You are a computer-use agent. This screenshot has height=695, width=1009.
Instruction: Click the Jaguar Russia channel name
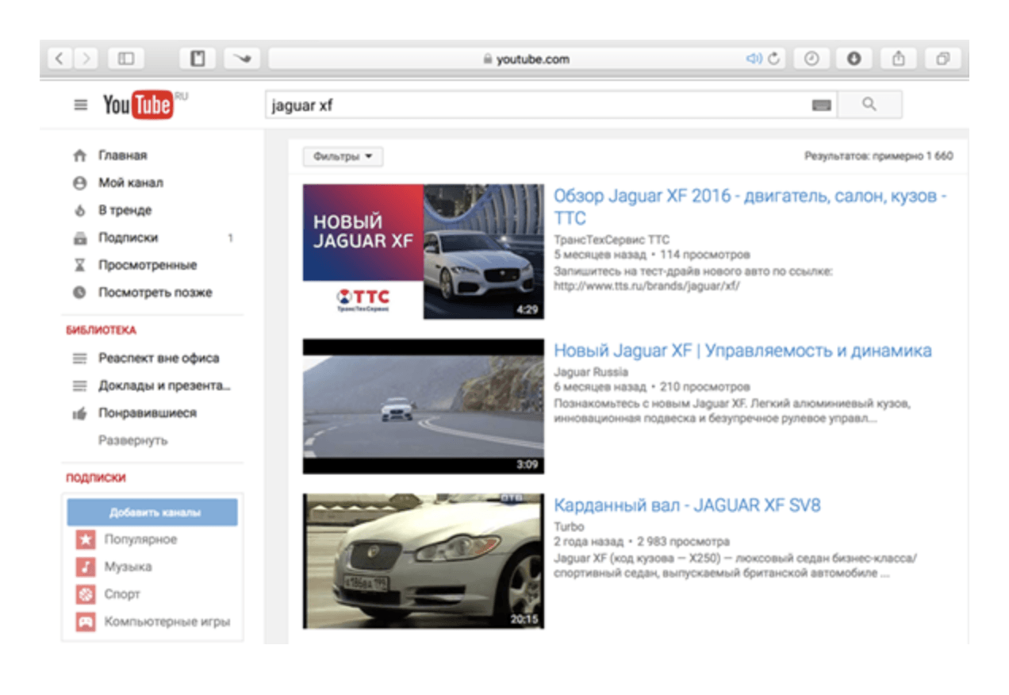[x=590, y=371]
